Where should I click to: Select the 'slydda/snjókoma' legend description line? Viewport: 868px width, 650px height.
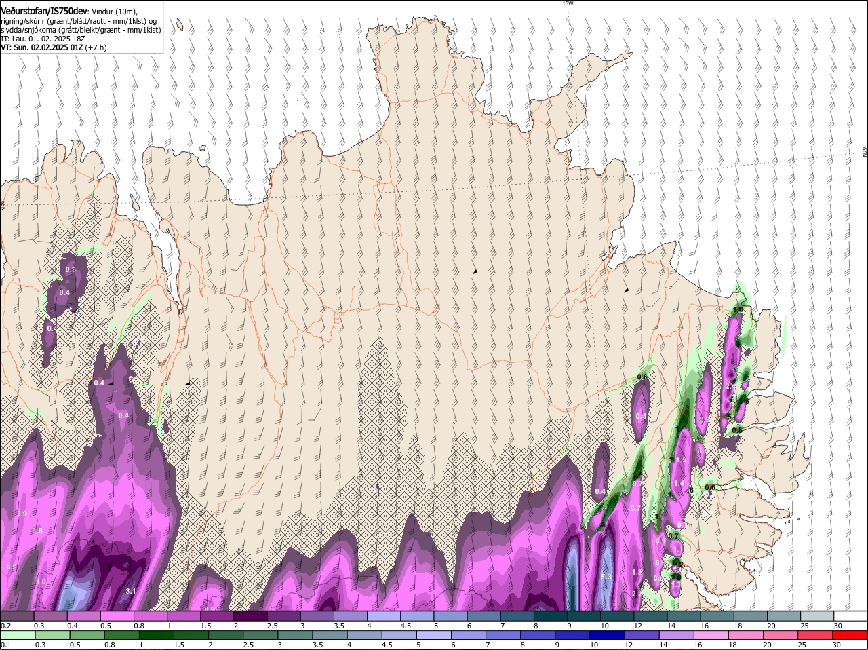click(81, 30)
